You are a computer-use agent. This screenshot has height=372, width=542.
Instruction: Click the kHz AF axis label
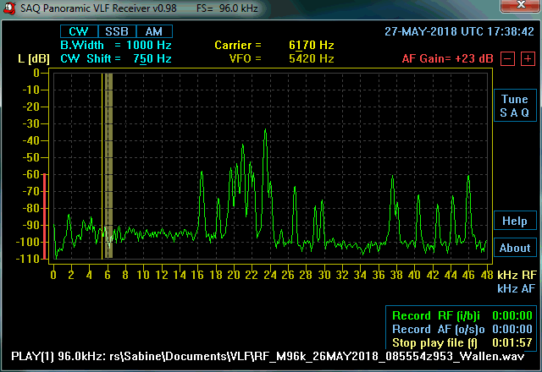click(517, 288)
